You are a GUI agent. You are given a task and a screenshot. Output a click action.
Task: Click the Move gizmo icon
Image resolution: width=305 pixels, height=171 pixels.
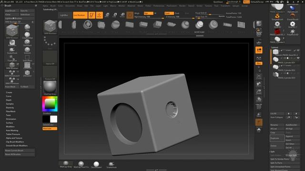click(107, 15)
